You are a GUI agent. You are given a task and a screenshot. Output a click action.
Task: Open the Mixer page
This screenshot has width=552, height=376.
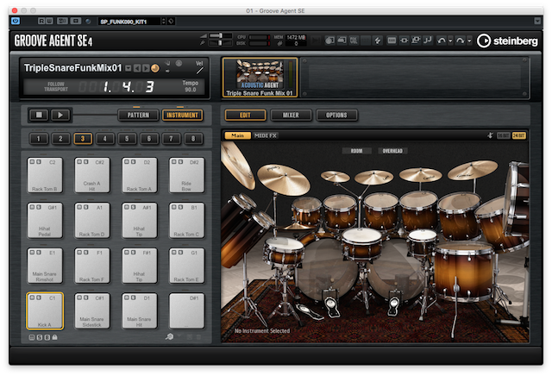291,115
